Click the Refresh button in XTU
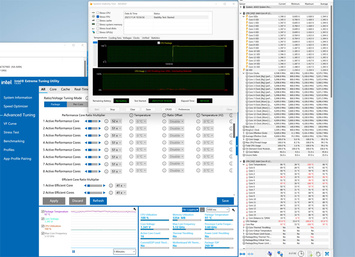This screenshot has height=257, width=355. point(98,201)
